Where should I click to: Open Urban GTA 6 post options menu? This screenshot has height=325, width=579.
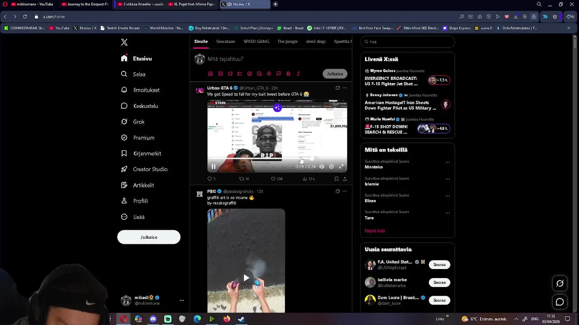(345, 88)
